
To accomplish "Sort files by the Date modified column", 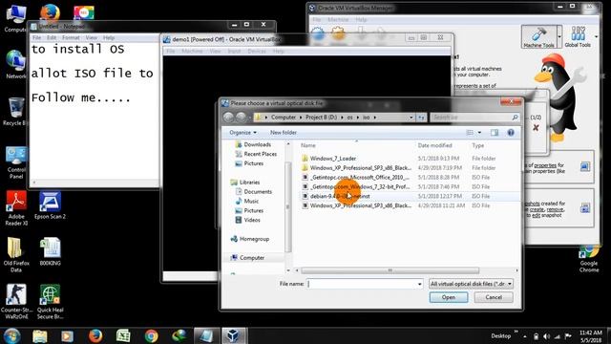I will pyautogui.click(x=435, y=145).
